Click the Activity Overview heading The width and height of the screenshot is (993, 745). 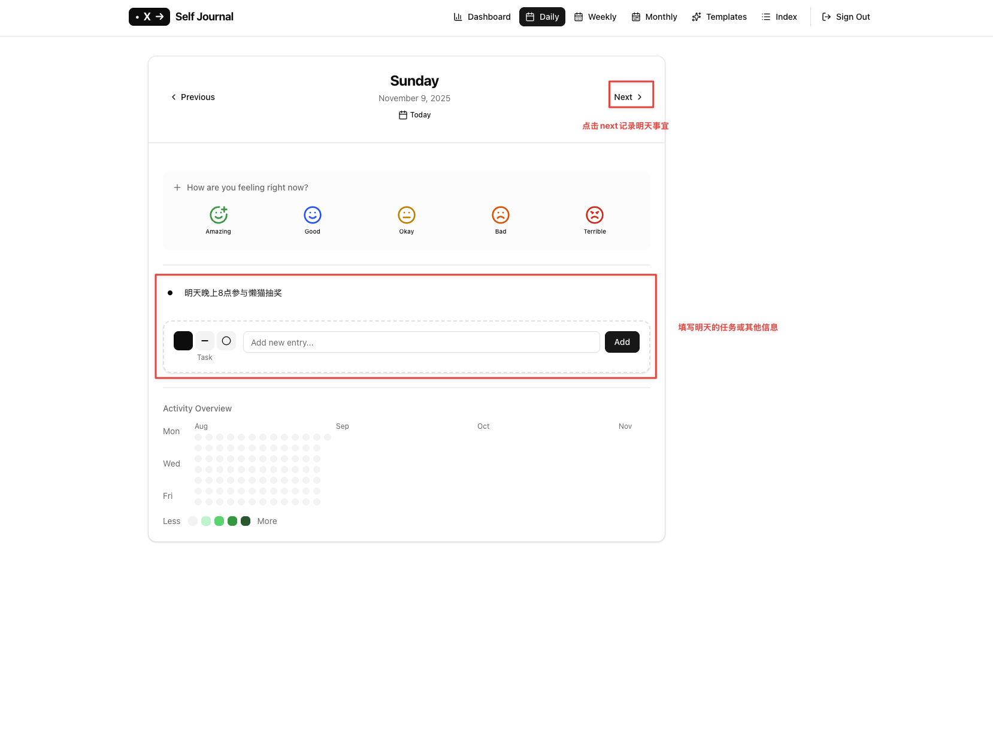tap(197, 408)
